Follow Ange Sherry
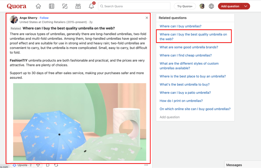This screenshot has height=168, width=261. click(44, 18)
